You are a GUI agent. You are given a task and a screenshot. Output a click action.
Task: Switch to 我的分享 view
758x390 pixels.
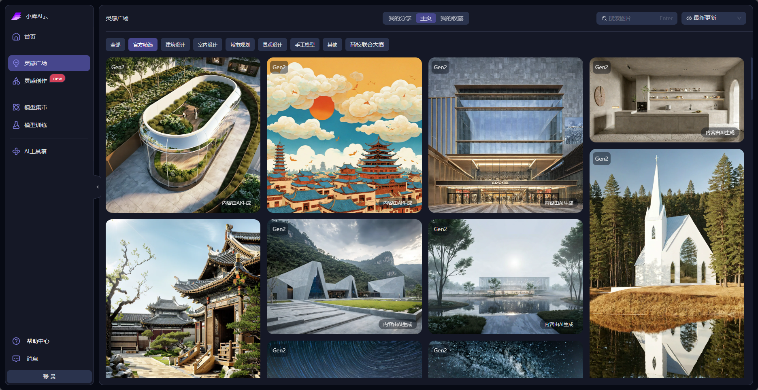[x=400, y=18]
